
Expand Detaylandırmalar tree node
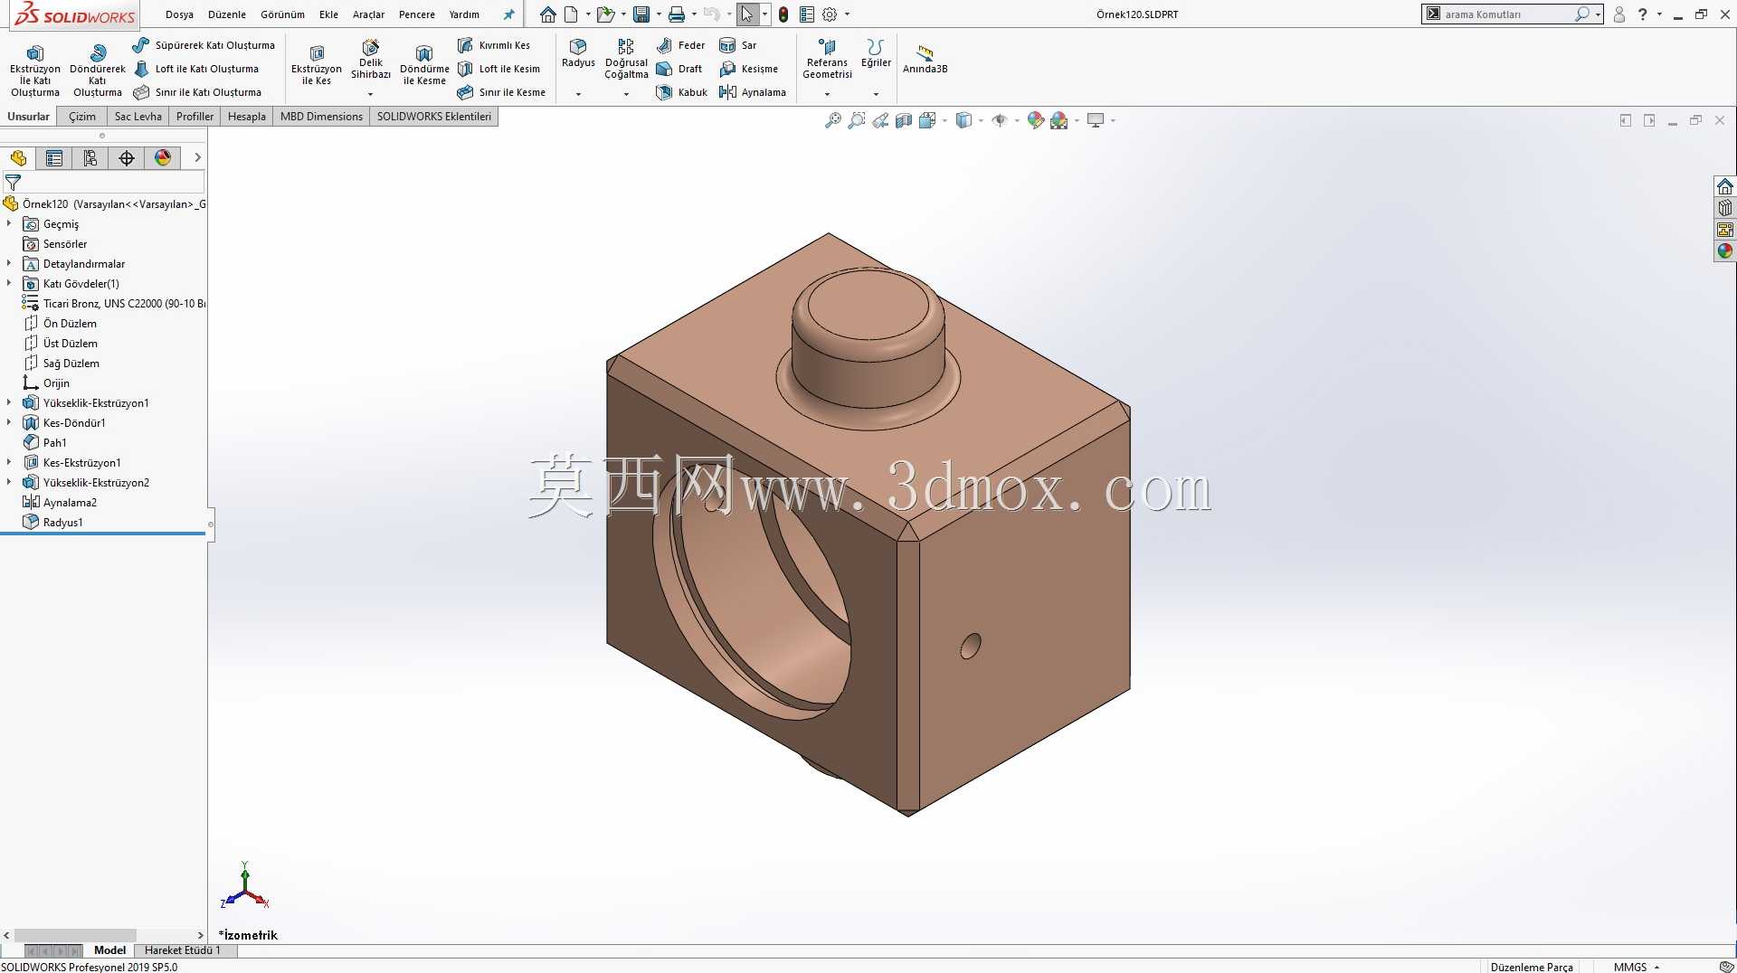coord(9,263)
